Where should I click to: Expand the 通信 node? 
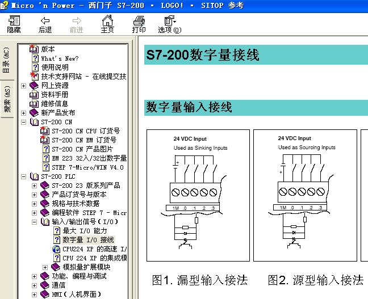(x=34, y=285)
